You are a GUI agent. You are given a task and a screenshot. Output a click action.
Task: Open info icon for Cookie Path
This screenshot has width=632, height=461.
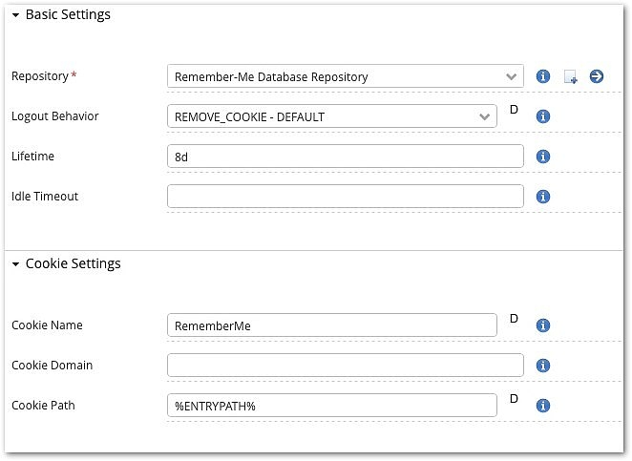click(x=543, y=406)
